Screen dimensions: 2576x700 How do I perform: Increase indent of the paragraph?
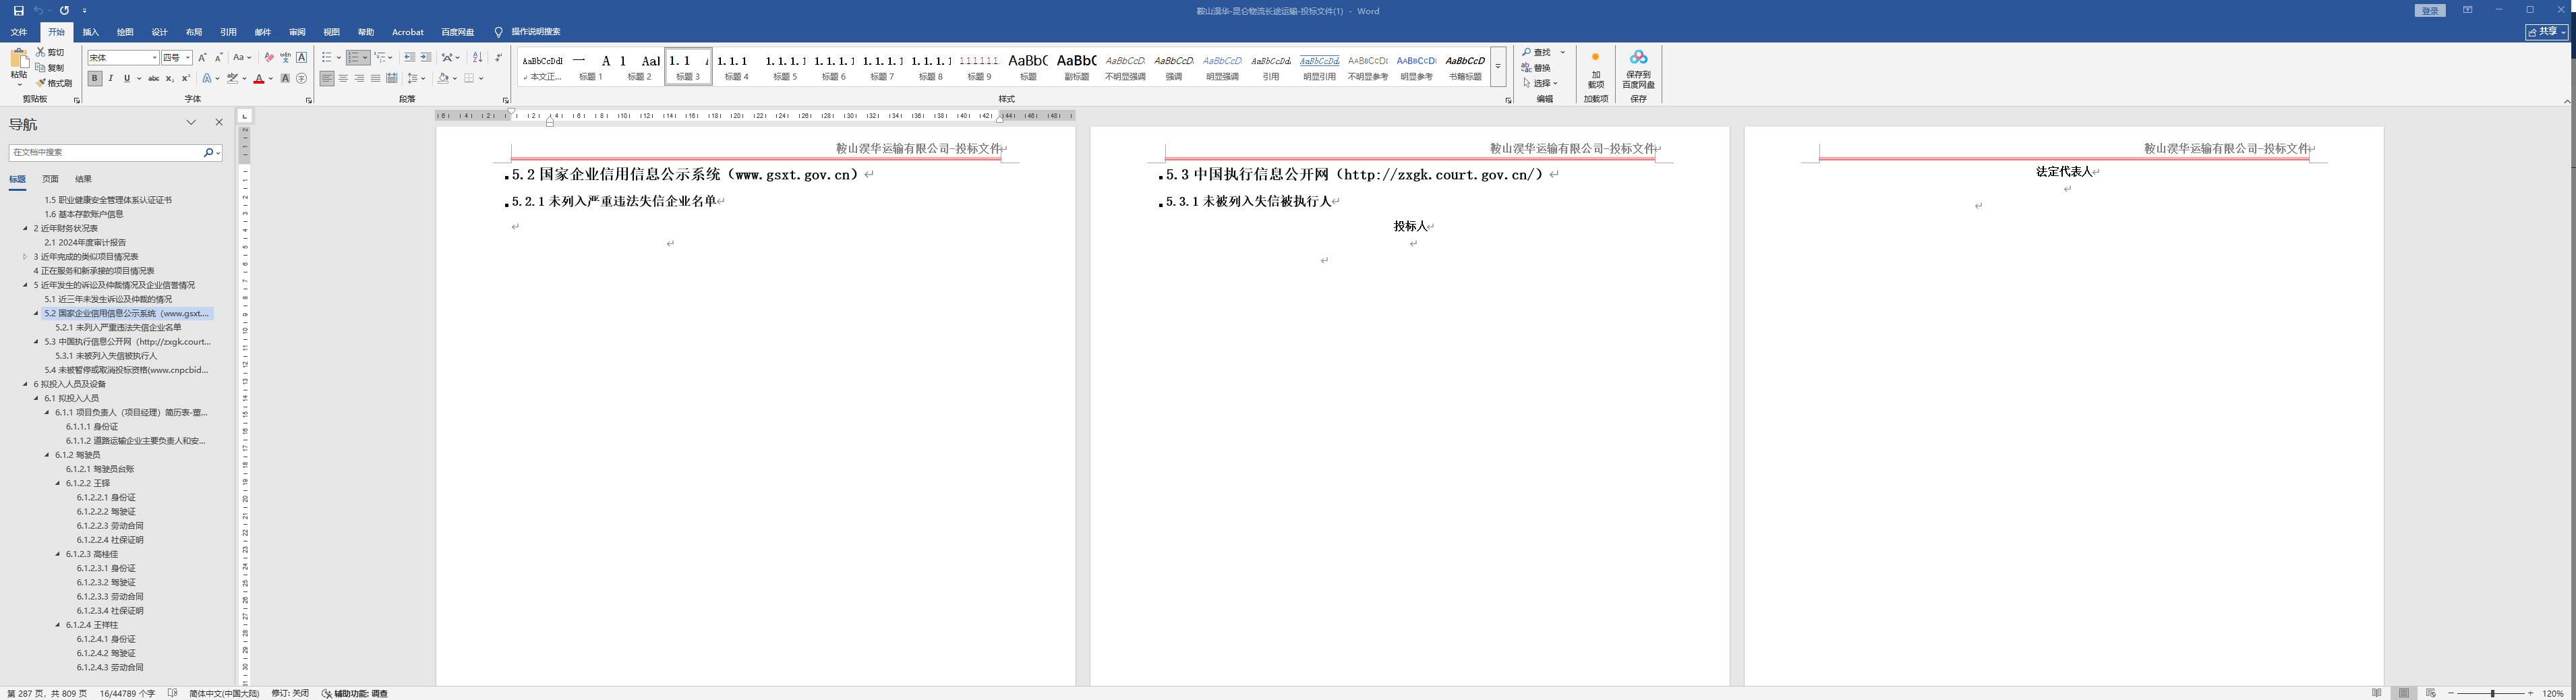click(x=426, y=58)
